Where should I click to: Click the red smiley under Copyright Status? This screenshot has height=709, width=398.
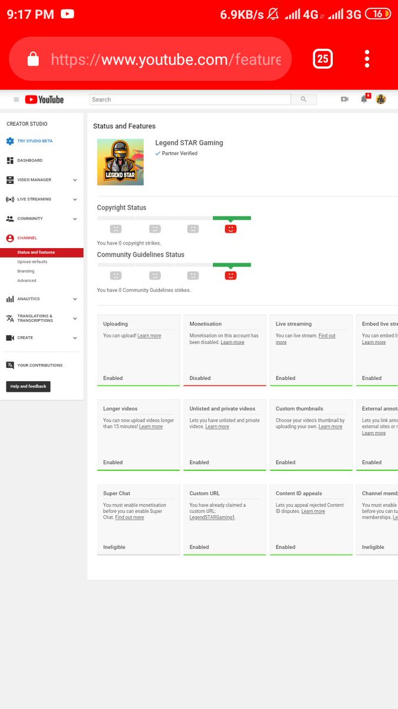coord(231,229)
